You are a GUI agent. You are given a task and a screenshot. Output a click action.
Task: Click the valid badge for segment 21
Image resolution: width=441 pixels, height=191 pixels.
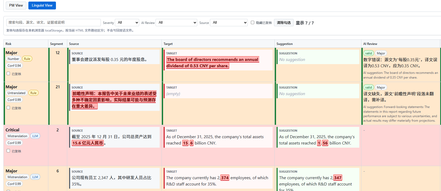[369, 87]
